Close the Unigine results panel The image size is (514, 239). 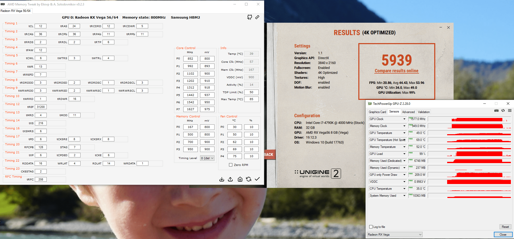click(448, 27)
